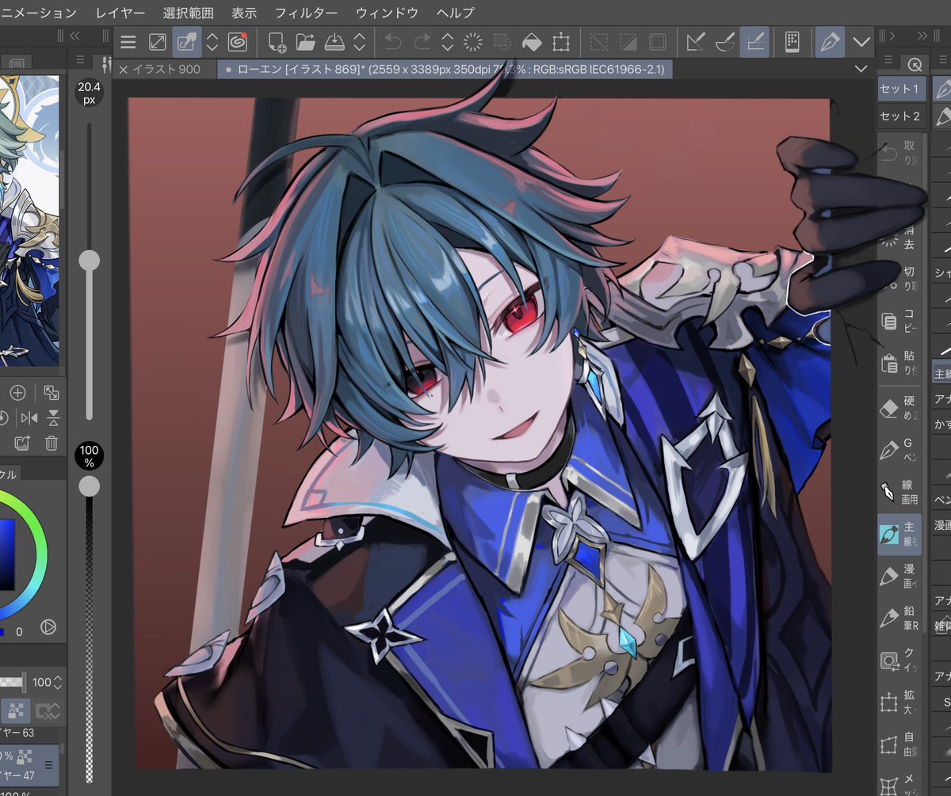The width and height of the screenshot is (951, 796).
Task: Close the イラスト900 tab
Action: pyautogui.click(x=123, y=69)
